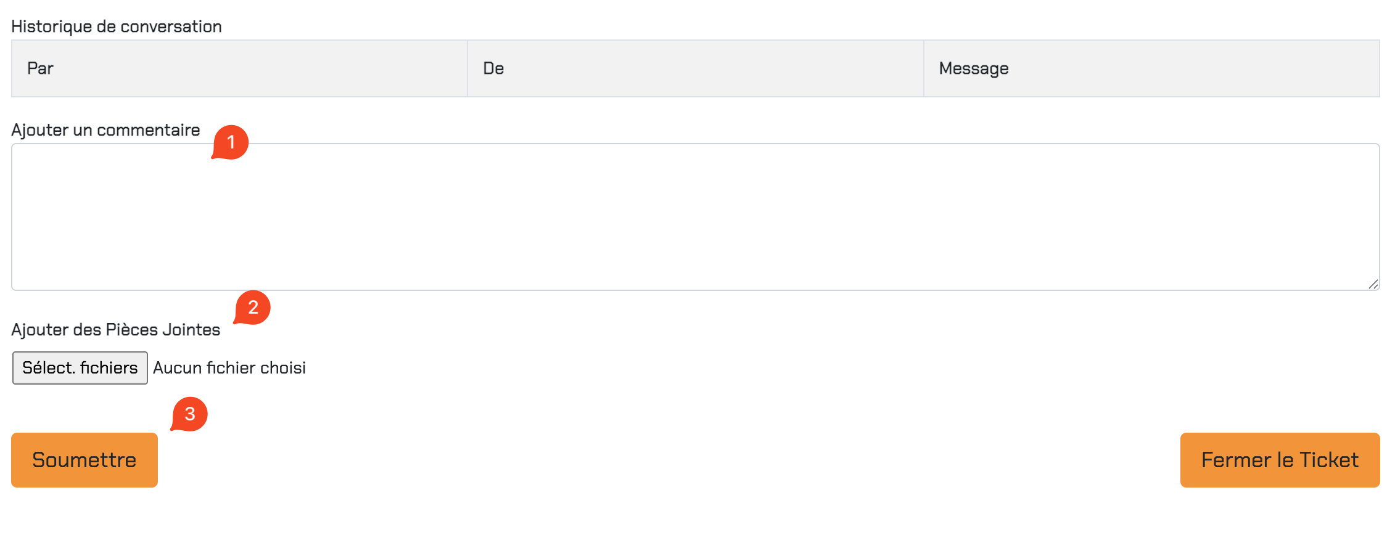Click the Par column header
The width and height of the screenshot is (1395, 535).
[x=239, y=68]
